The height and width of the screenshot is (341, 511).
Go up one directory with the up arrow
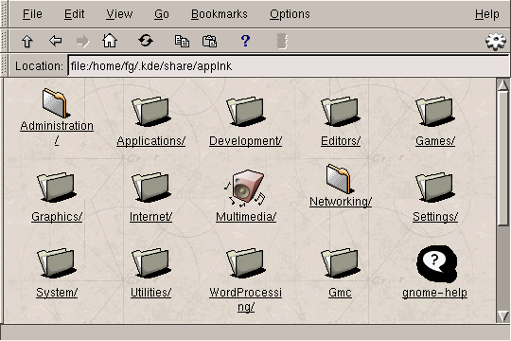point(27,41)
